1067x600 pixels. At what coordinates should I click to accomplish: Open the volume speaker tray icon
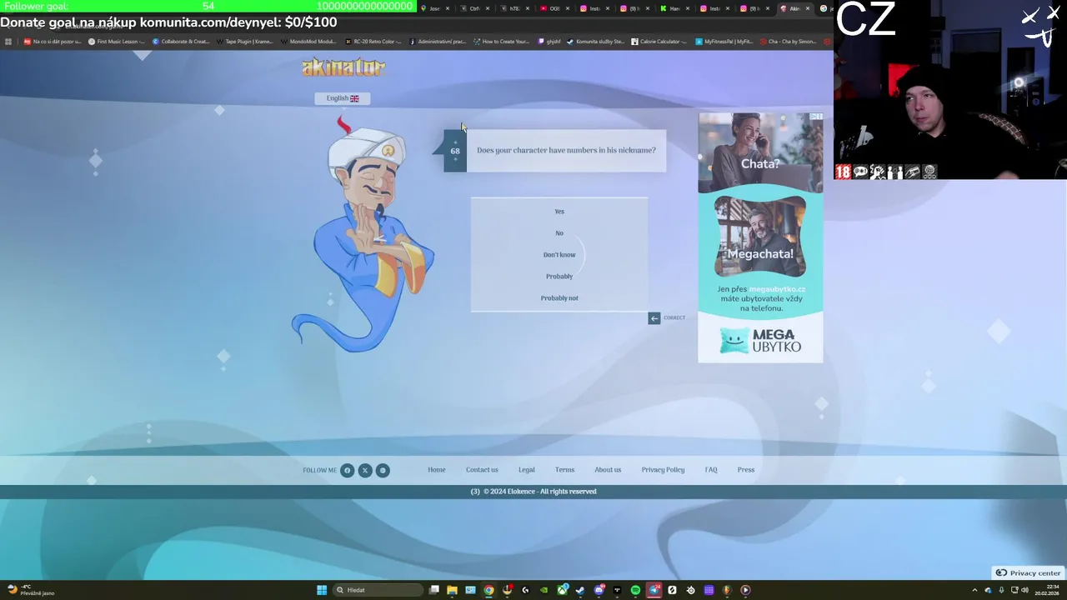tap(1024, 590)
